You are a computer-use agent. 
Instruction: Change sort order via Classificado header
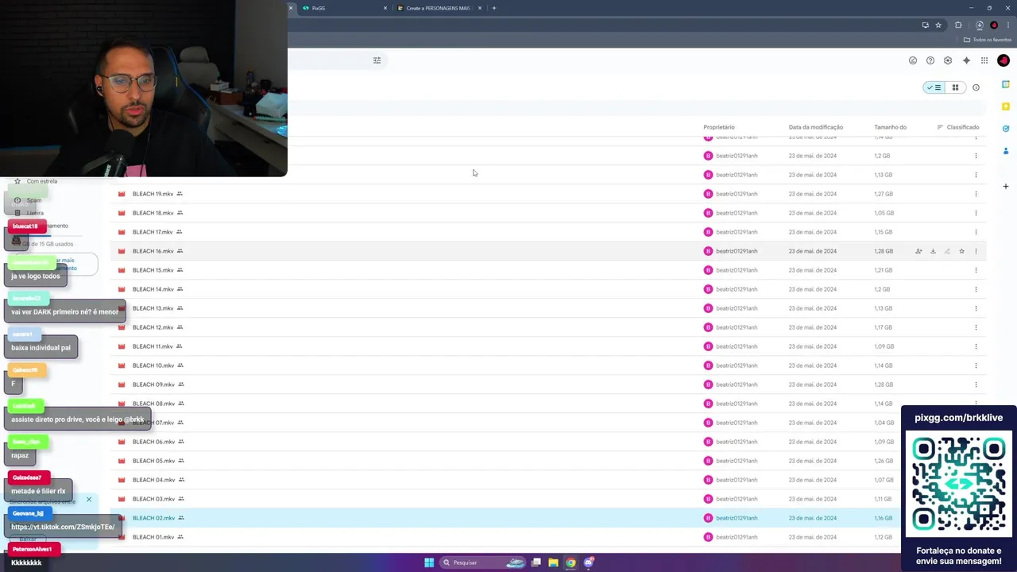(x=958, y=127)
